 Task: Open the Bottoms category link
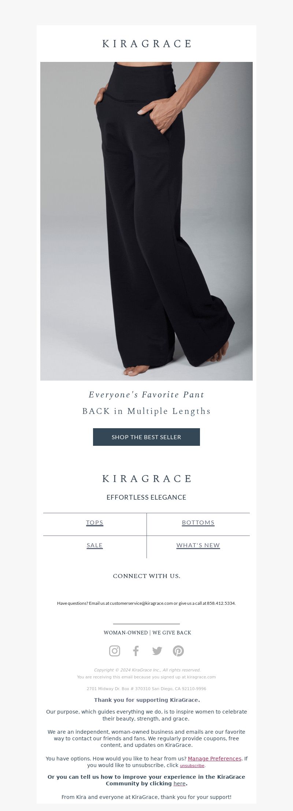tap(198, 523)
